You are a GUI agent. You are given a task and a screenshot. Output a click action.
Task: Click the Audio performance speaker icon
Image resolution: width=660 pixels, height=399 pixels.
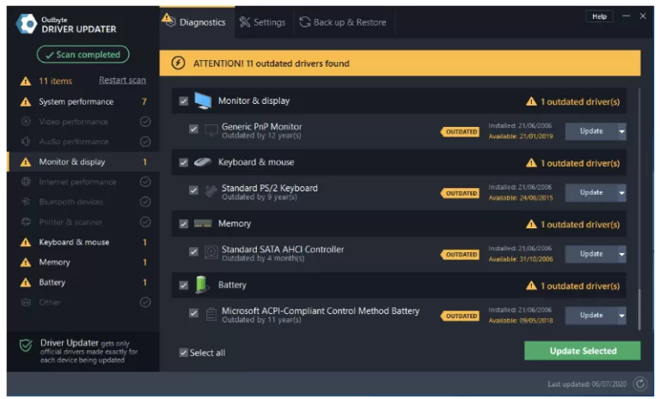tap(26, 142)
